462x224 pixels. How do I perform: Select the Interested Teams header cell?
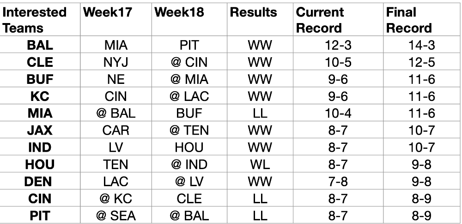pyautogui.click(x=40, y=20)
